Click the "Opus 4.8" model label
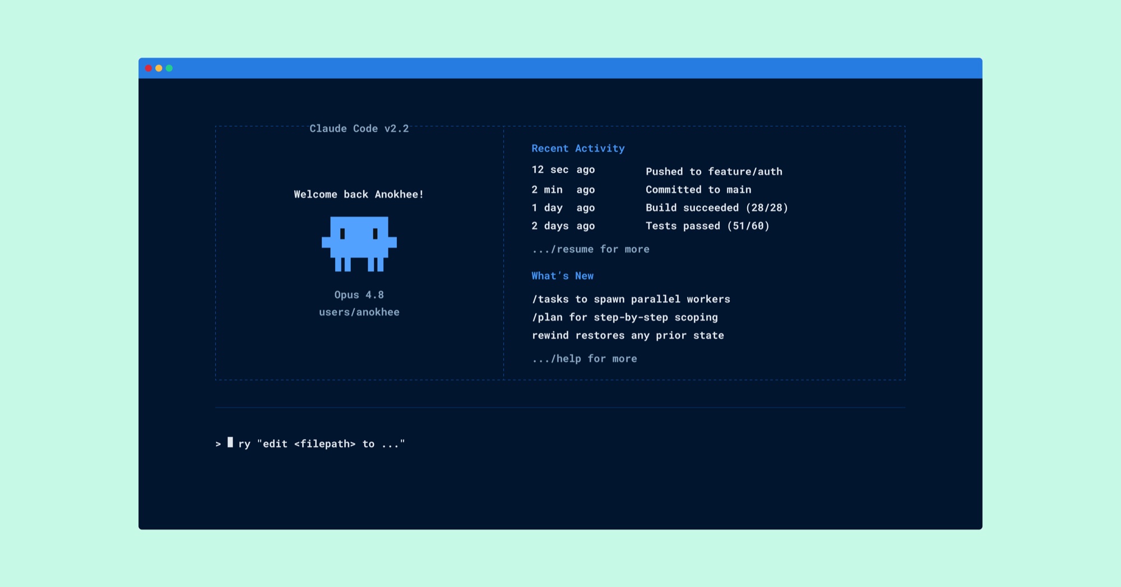Viewport: 1121px width, 587px height. click(359, 294)
